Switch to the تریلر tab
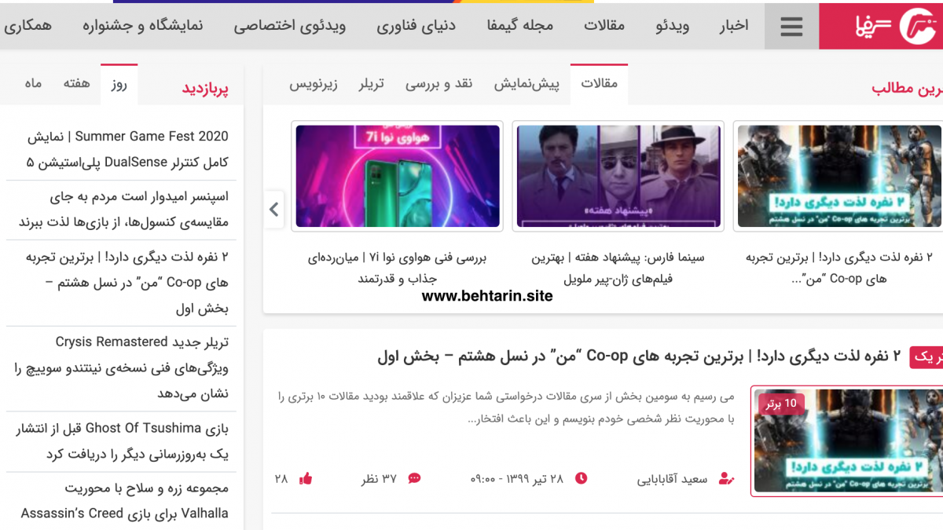 pyautogui.click(x=372, y=84)
